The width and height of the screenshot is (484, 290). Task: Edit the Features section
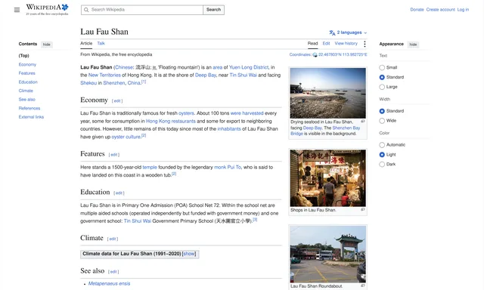tap(114, 155)
